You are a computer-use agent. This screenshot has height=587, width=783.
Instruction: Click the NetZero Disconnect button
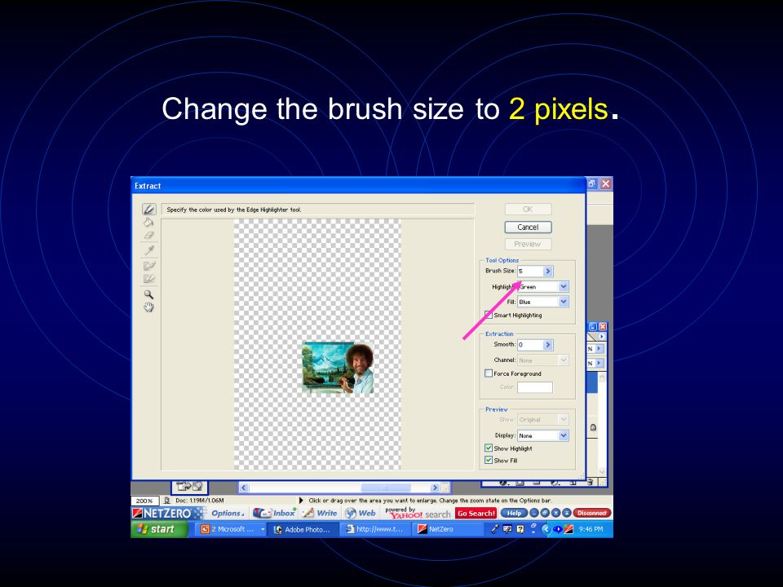(592, 513)
